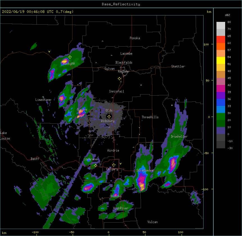Click the yellow 54 dBZ legend swatch
The width and height of the screenshot is (242, 236).
pos(221,60)
